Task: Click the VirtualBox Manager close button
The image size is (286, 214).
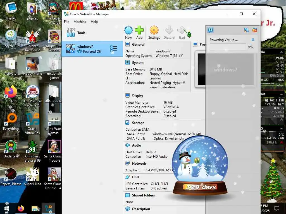Action: coord(254,14)
